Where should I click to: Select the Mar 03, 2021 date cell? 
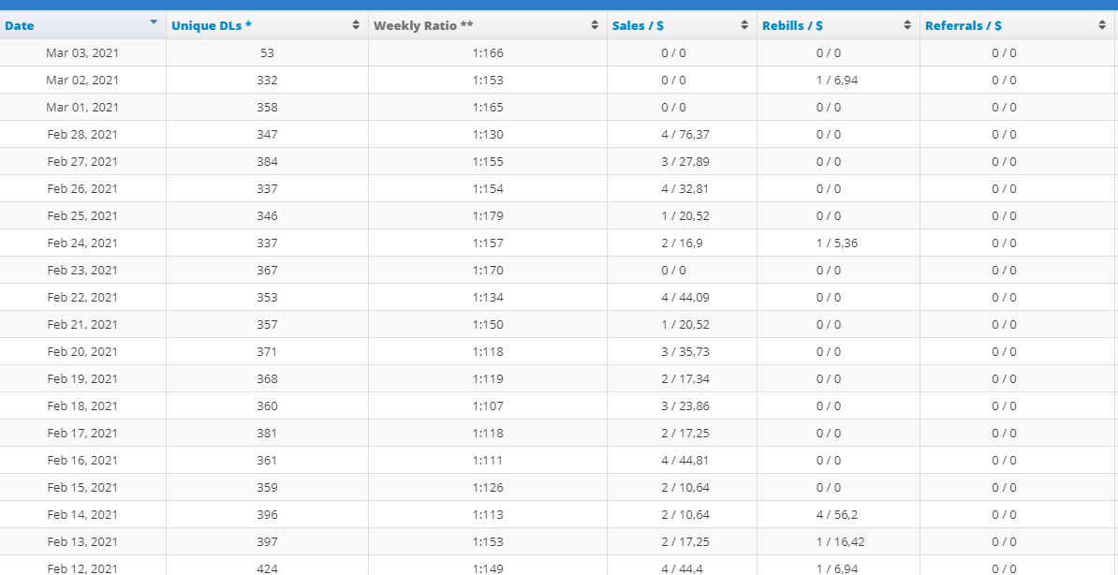pos(82,53)
